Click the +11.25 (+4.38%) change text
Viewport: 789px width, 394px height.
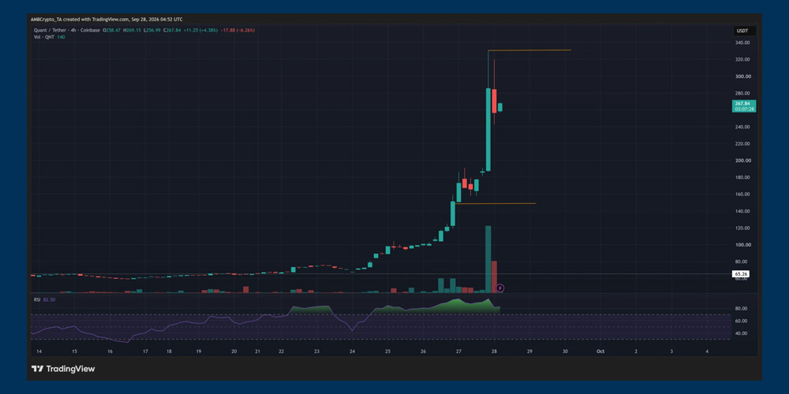point(200,30)
